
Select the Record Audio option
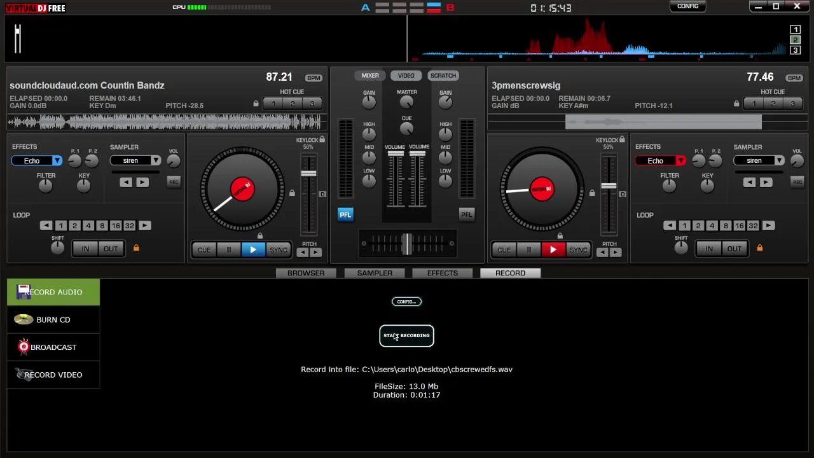53,292
